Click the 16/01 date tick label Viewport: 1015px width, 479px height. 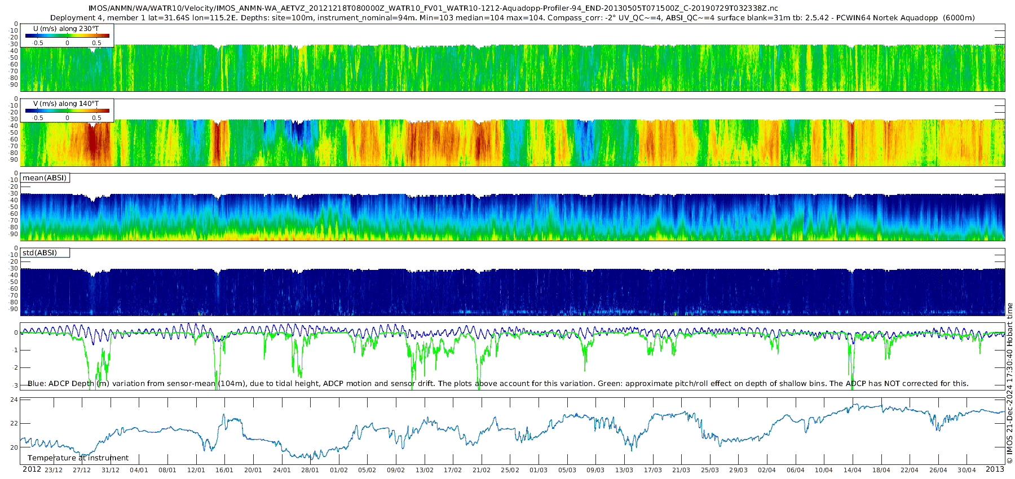(x=224, y=471)
